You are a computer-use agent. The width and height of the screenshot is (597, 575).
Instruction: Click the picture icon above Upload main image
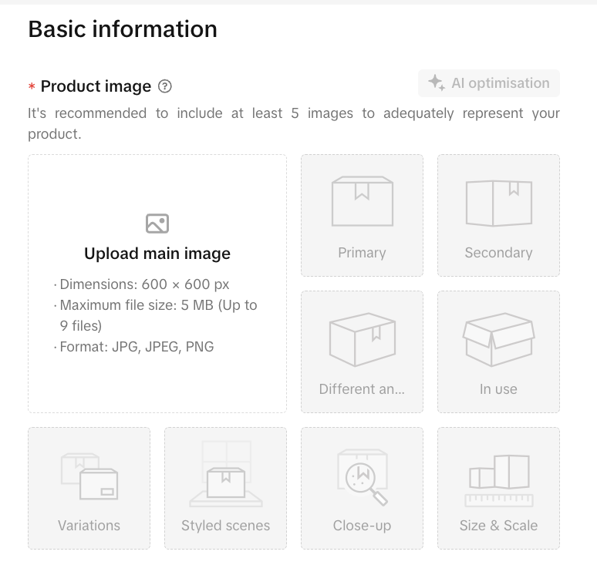[157, 224]
